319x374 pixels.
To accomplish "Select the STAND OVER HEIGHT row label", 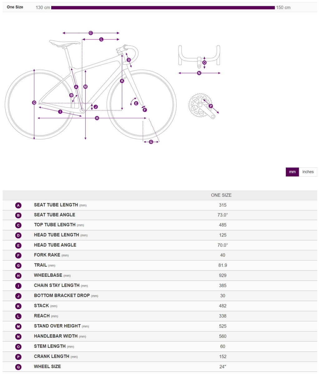I will [x=57, y=326].
